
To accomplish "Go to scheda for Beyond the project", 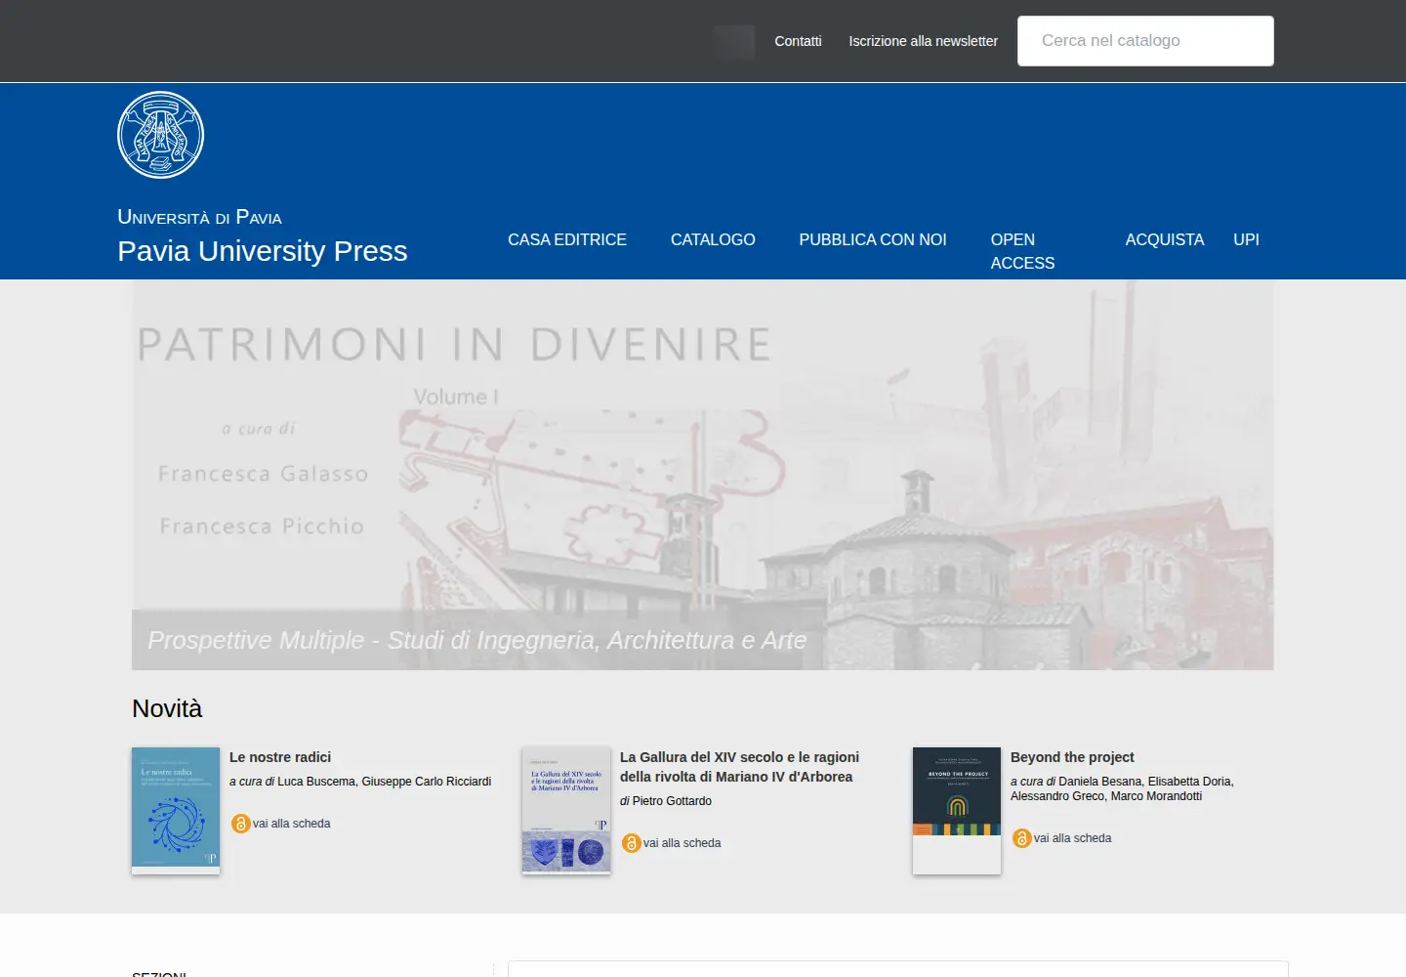I will click(x=1072, y=838).
